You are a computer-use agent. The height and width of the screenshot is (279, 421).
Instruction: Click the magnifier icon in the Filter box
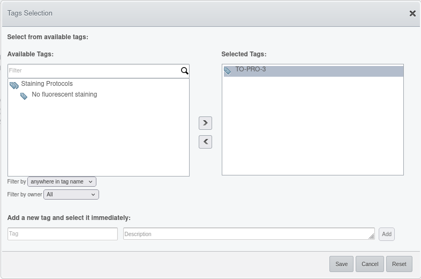tap(184, 71)
